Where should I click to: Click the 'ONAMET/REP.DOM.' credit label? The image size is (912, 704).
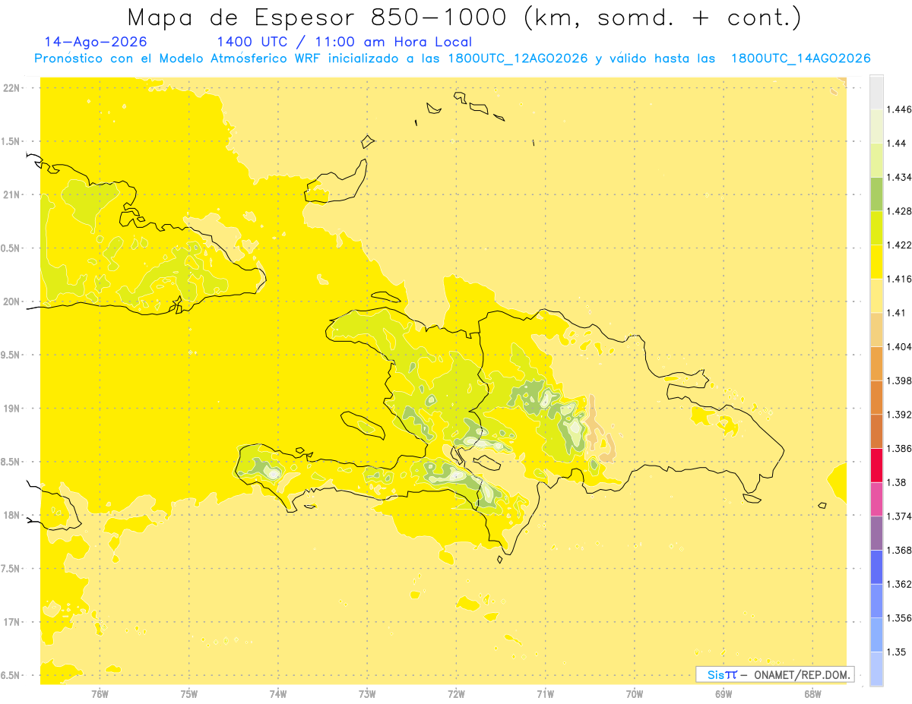coord(803,674)
